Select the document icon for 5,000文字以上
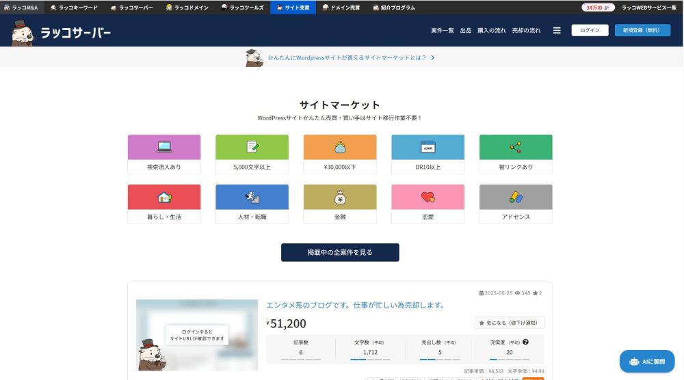Image resolution: width=684 pixels, height=380 pixels. coord(252,147)
